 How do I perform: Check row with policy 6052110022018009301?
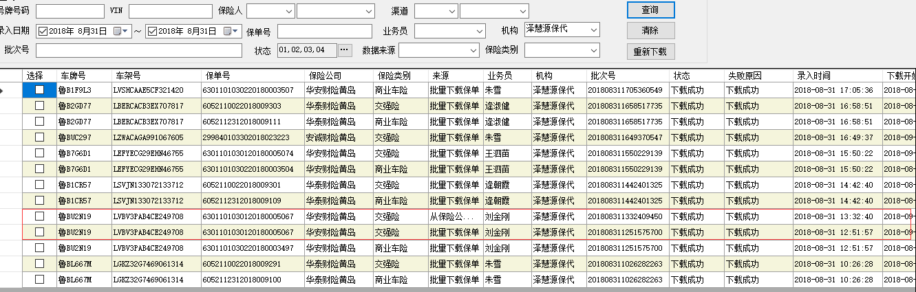point(40,185)
